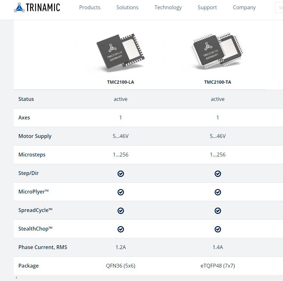Click TMC2100-LA motor supply 5...46V
Image resolution: width=283 pixels, height=281 pixels.
pyautogui.click(x=120, y=136)
